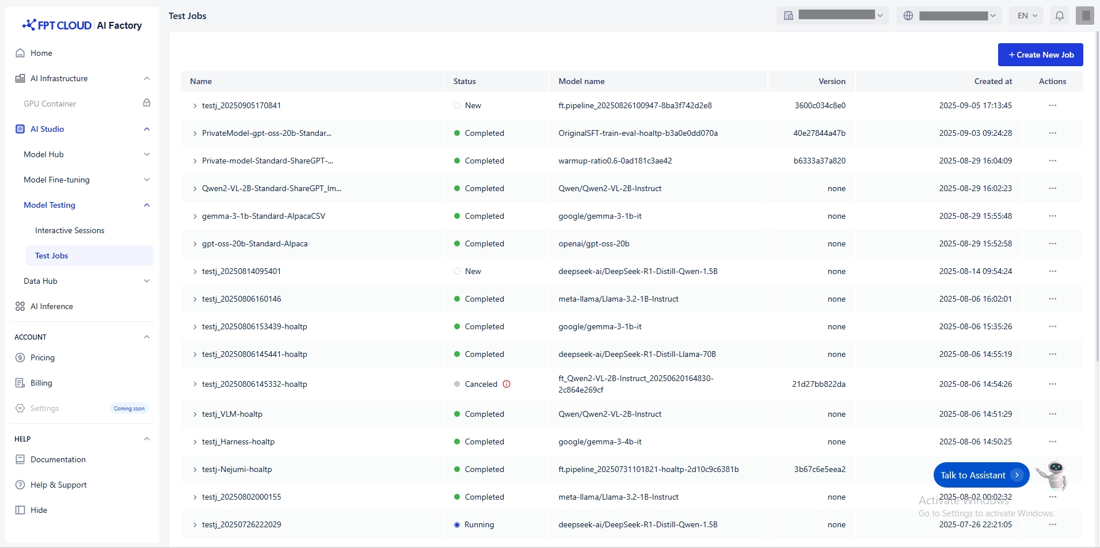Click the Create New Job button
The width and height of the screenshot is (1100, 548).
click(x=1040, y=55)
